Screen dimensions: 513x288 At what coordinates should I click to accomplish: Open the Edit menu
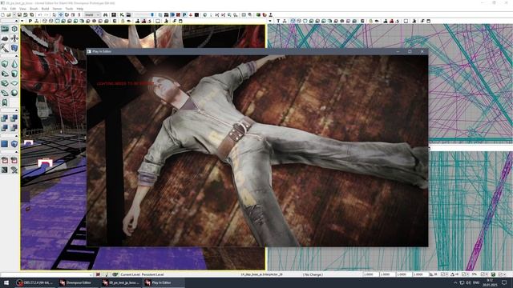click(13, 9)
